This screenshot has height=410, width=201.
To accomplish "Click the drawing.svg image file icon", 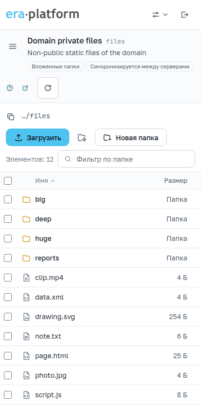I will (x=26, y=317).
